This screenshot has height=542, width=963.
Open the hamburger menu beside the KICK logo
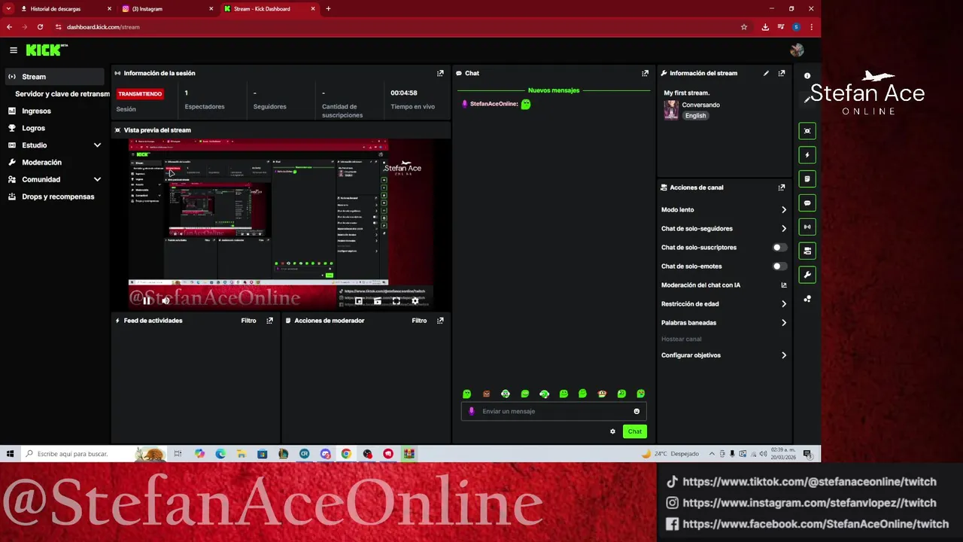tap(14, 50)
